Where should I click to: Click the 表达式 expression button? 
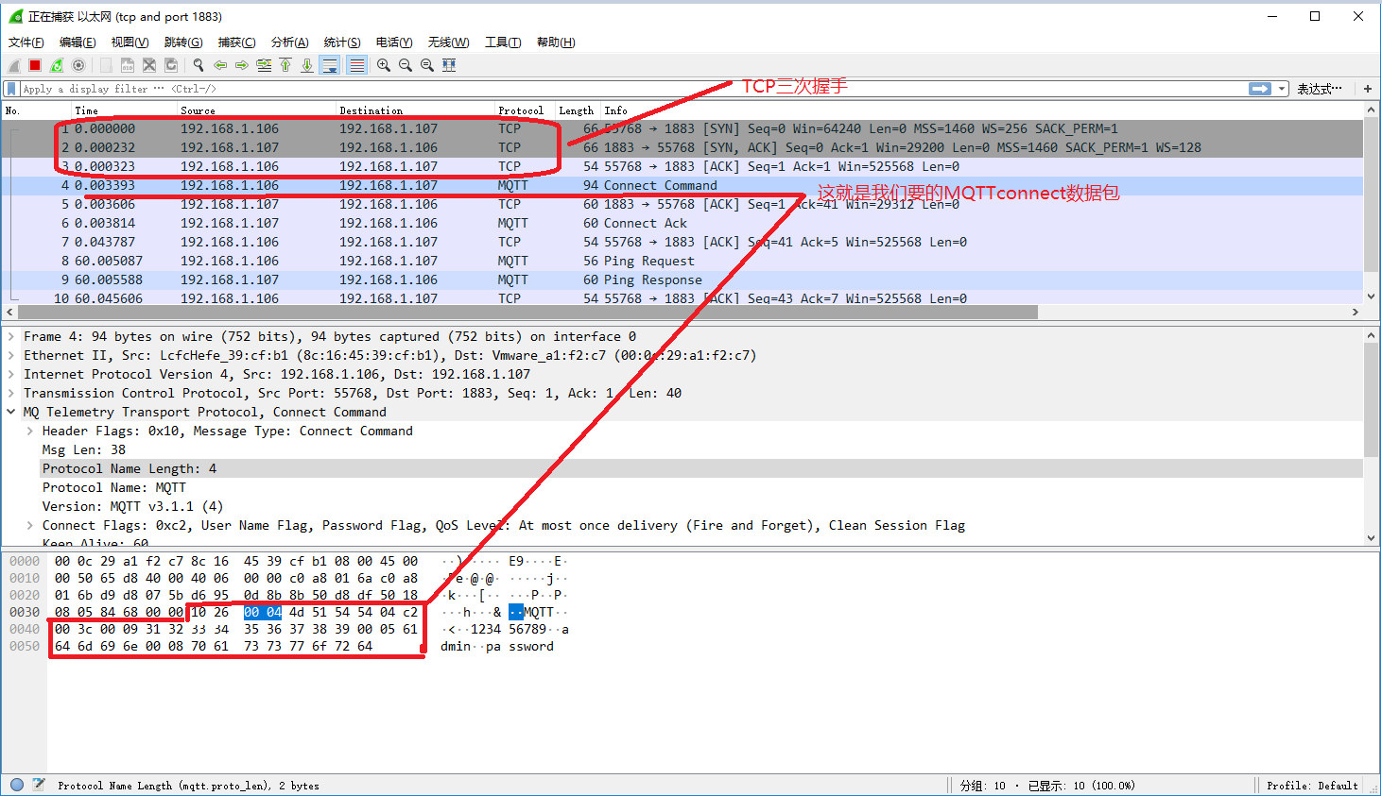tap(1320, 89)
